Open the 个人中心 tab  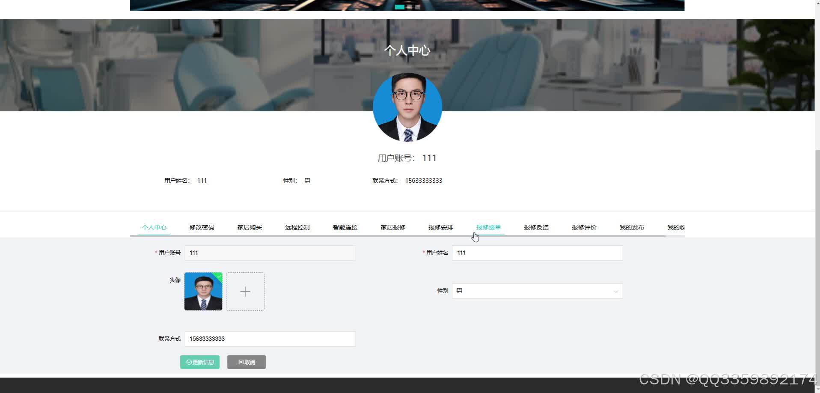click(154, 227)
